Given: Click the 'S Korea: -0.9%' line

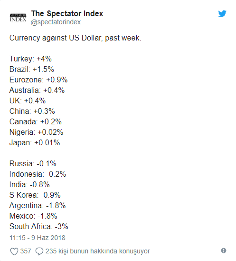Looking at the screenshot, I should click(35, 195).
